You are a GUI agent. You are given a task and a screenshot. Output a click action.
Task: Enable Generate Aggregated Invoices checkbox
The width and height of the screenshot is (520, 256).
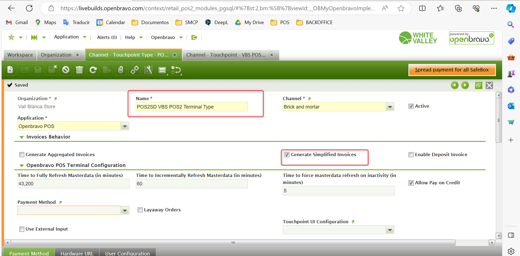point(22,155)
